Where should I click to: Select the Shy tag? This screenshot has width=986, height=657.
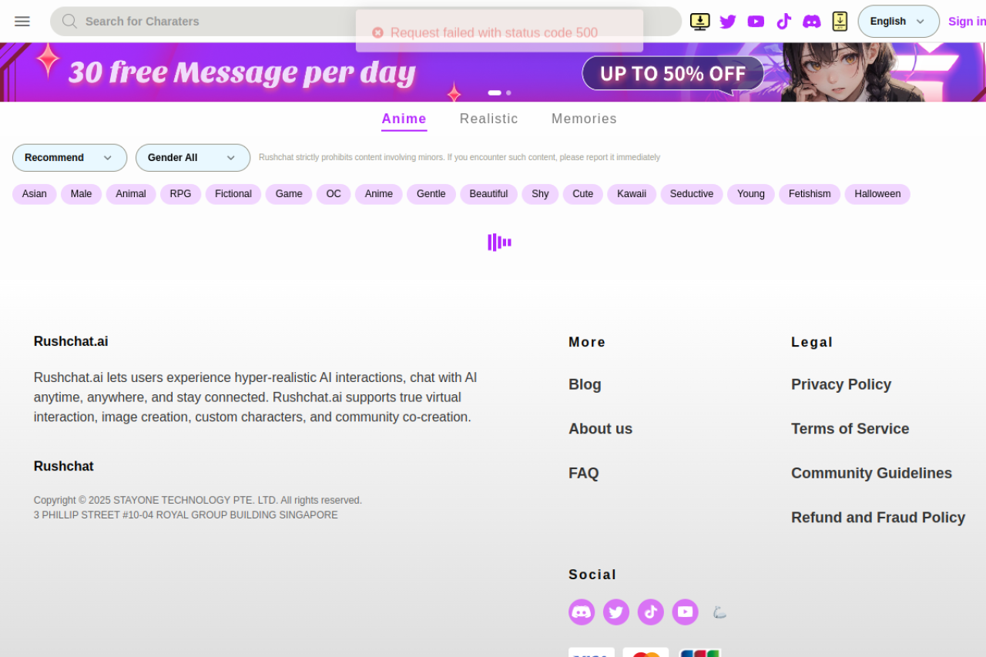pyautogui.click(x=540, y=194)
